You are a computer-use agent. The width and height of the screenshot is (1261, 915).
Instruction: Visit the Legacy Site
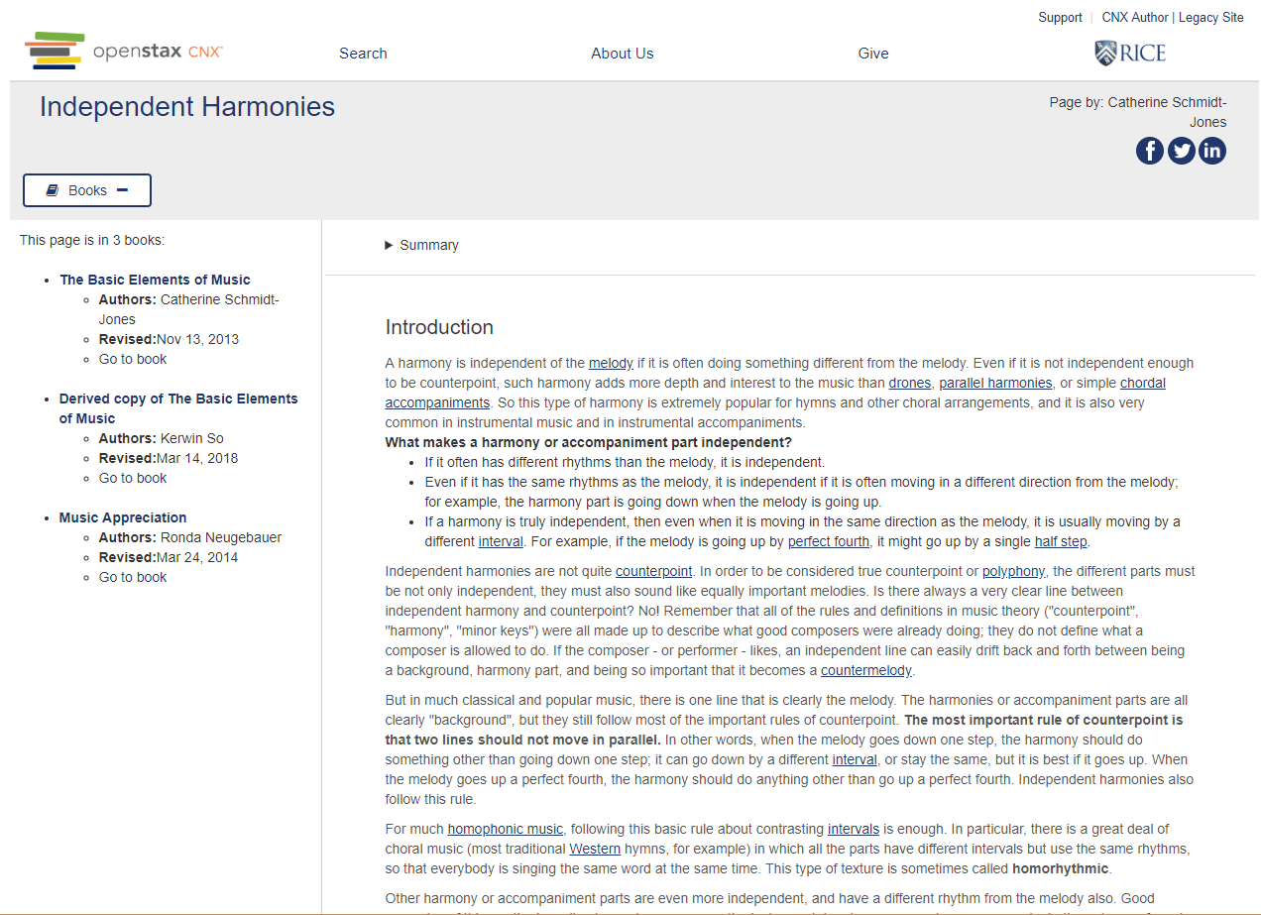pyautogui.click(x=1210, y=17)
